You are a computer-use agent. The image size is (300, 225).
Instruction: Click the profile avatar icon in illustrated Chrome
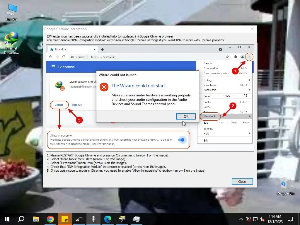(x=242, y=57)
